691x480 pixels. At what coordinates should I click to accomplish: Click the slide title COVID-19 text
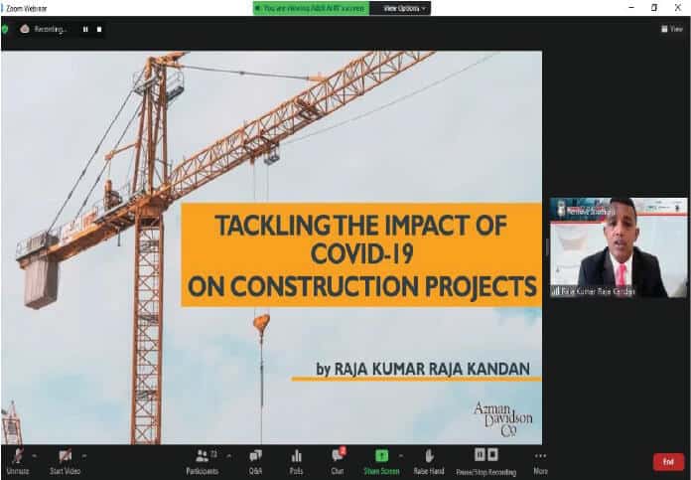point(361,255)
